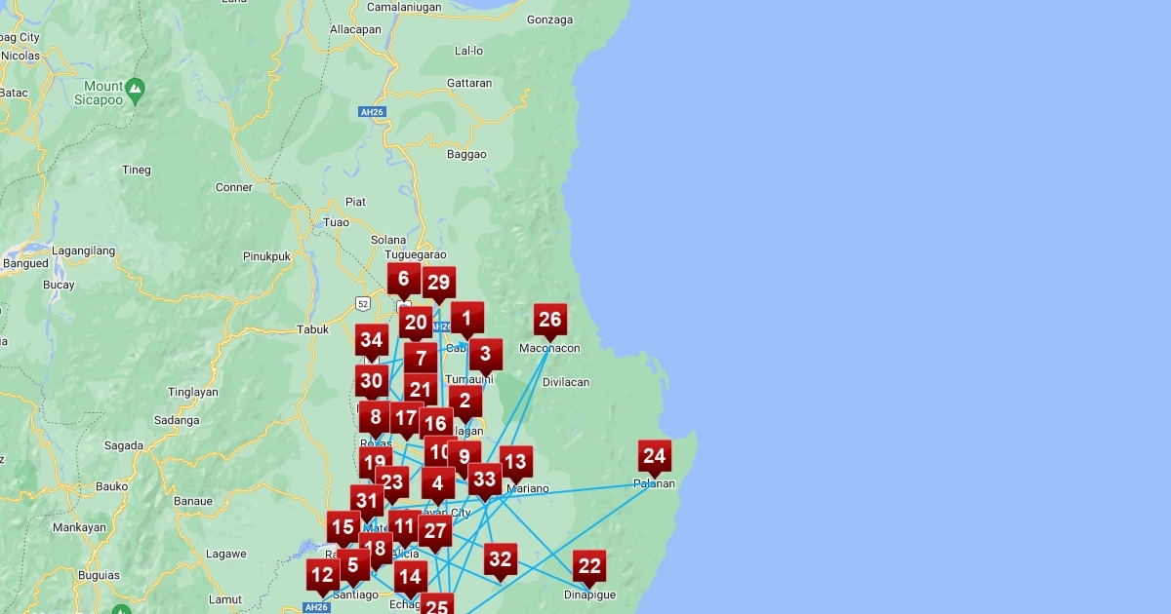Screen dimensions: 1171x614
Task: Click the Baggao town label
Action: point(465,154)
